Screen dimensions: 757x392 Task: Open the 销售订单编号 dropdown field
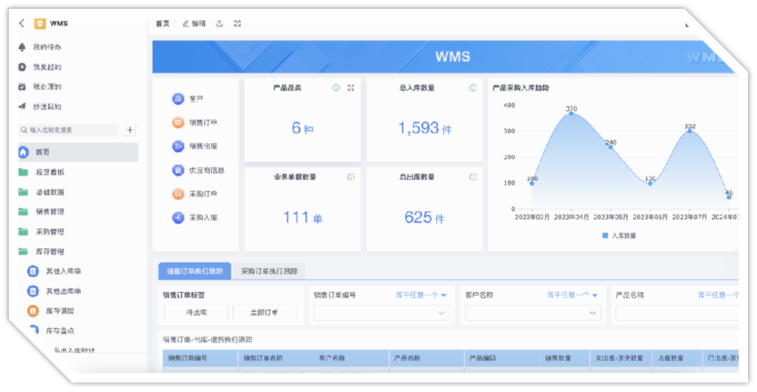tap(381, 313)
